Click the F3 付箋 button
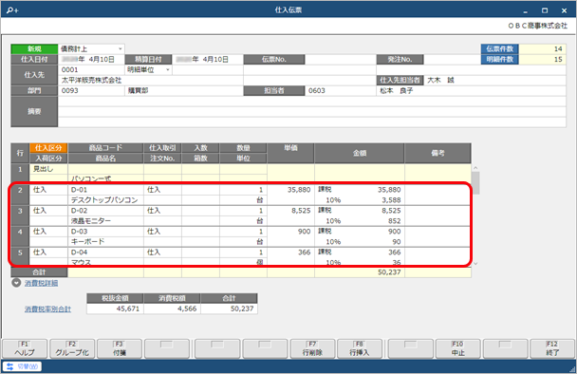The image size is (577, 374). pos(120,348)
